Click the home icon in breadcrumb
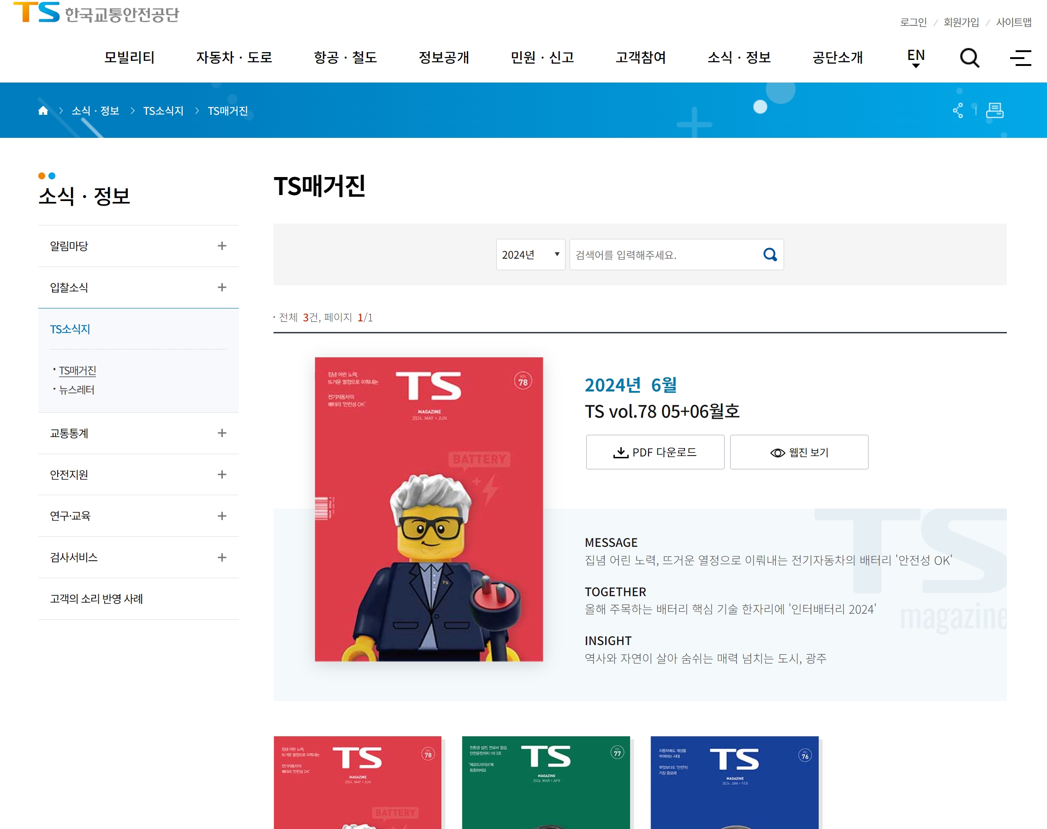 pyautogui.click(x=43, y=111)
